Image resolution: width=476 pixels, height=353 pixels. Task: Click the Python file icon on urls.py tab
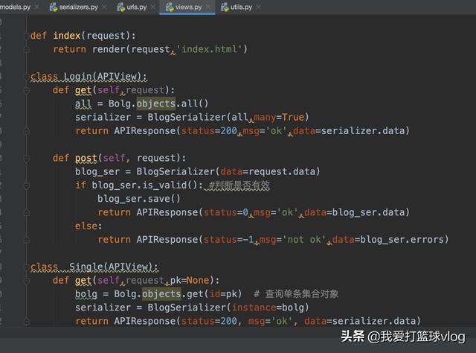(x=121, y=7)
